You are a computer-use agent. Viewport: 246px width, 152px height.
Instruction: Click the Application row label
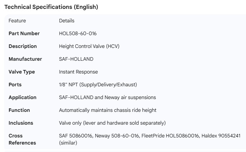point(22,97)
